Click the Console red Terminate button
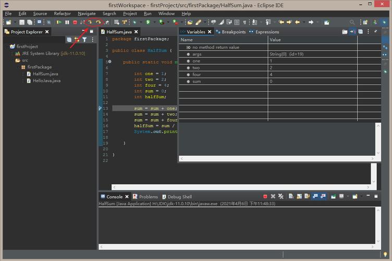This screenshot has height=261, width=392. 265,196
